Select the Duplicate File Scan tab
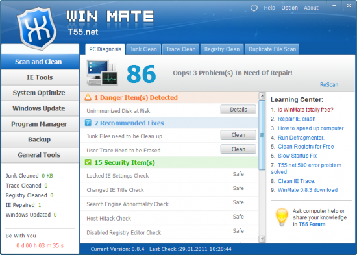The image size is (357, 255). (x=272, y=49)
